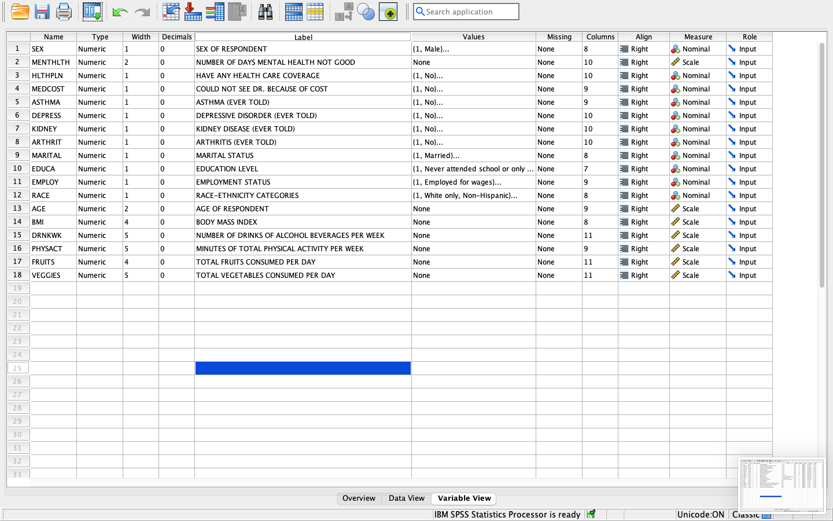
Task: Open Role cell for KIDNEY row
Action: [x=749, y=129]
